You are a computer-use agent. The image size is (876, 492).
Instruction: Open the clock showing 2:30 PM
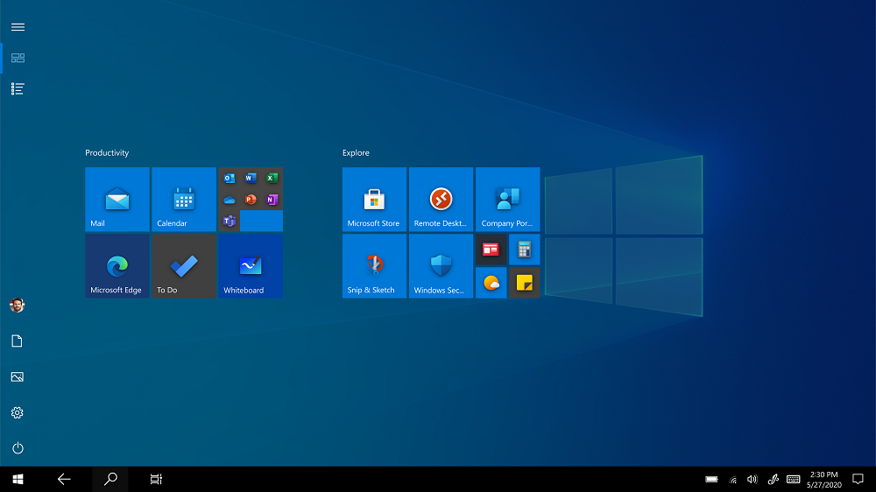[x=824, y=479]
